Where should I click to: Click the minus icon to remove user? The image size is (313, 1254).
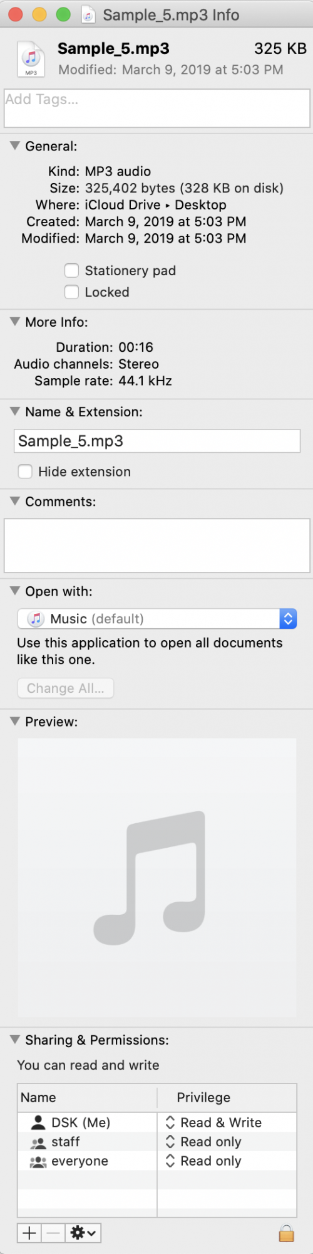[x=54, y=1233]
